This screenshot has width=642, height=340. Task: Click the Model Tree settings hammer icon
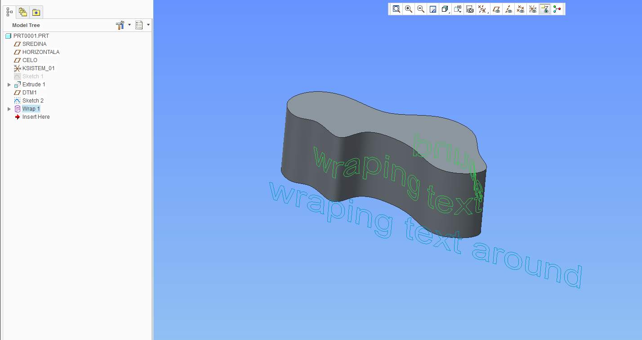120,25
